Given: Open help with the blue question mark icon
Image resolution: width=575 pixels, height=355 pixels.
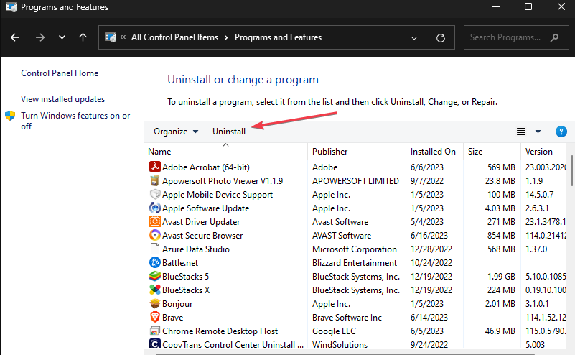Looking at the screenshot, I should coord(561,132).
